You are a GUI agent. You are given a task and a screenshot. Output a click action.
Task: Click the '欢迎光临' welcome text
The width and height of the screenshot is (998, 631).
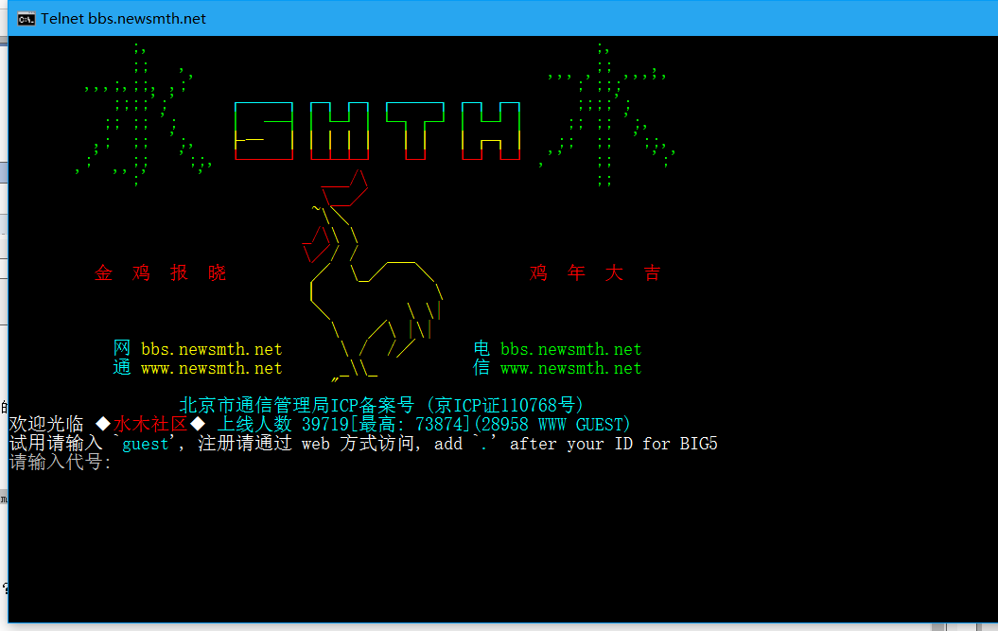[46, 425]
